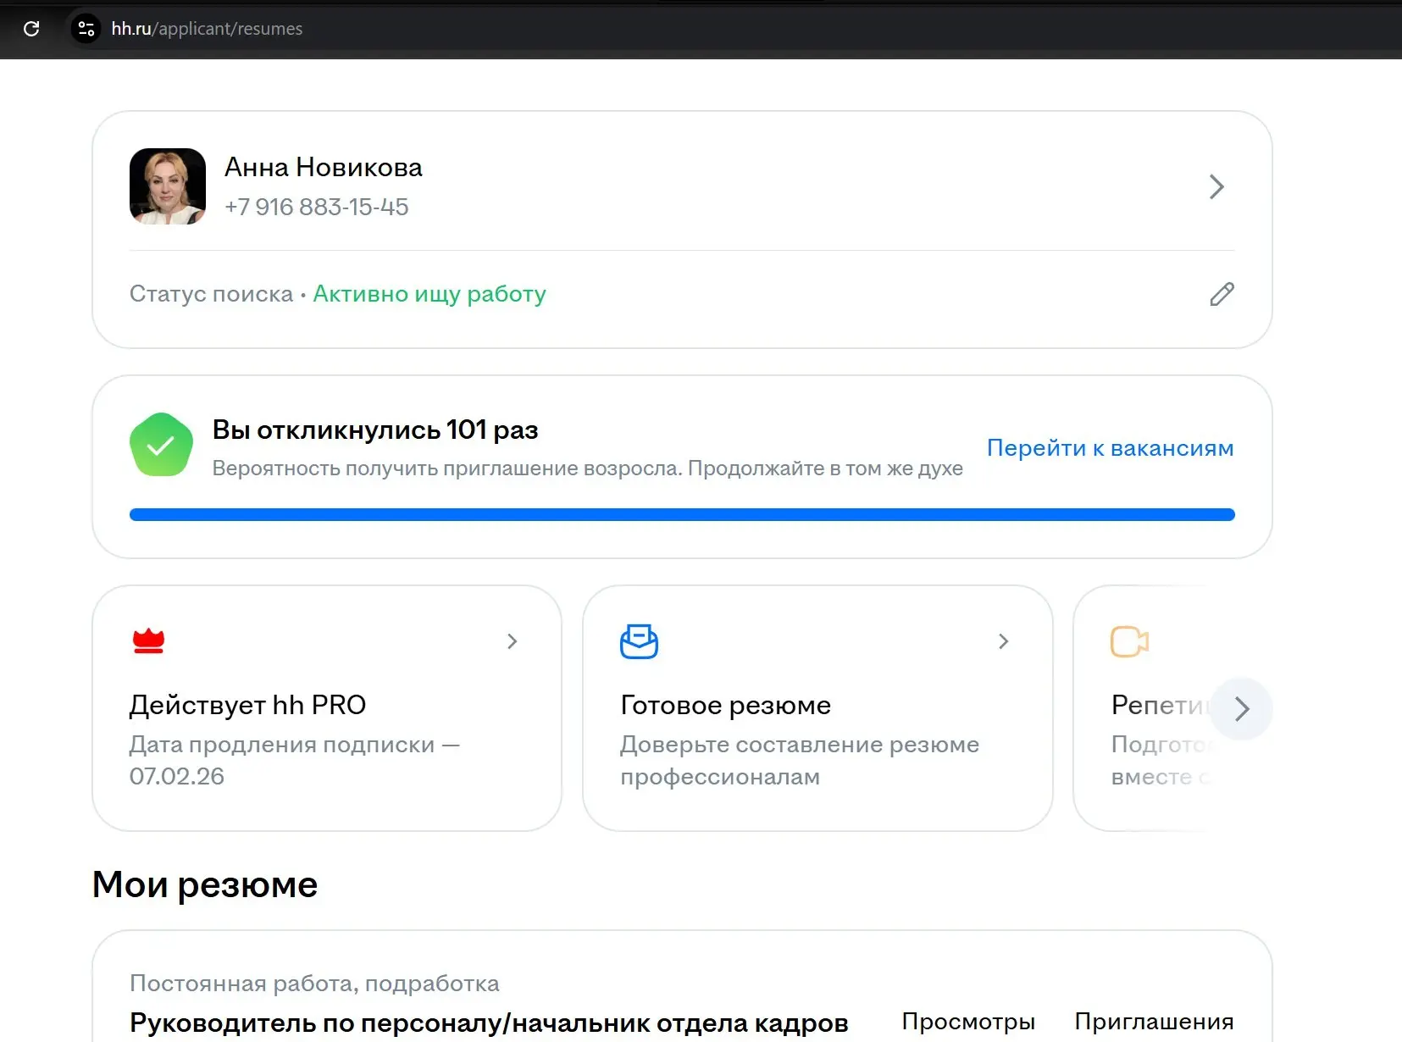Click the carousel right arrow button
The width and height of the screenshot is (1402, 1042).
(1241, 708)
